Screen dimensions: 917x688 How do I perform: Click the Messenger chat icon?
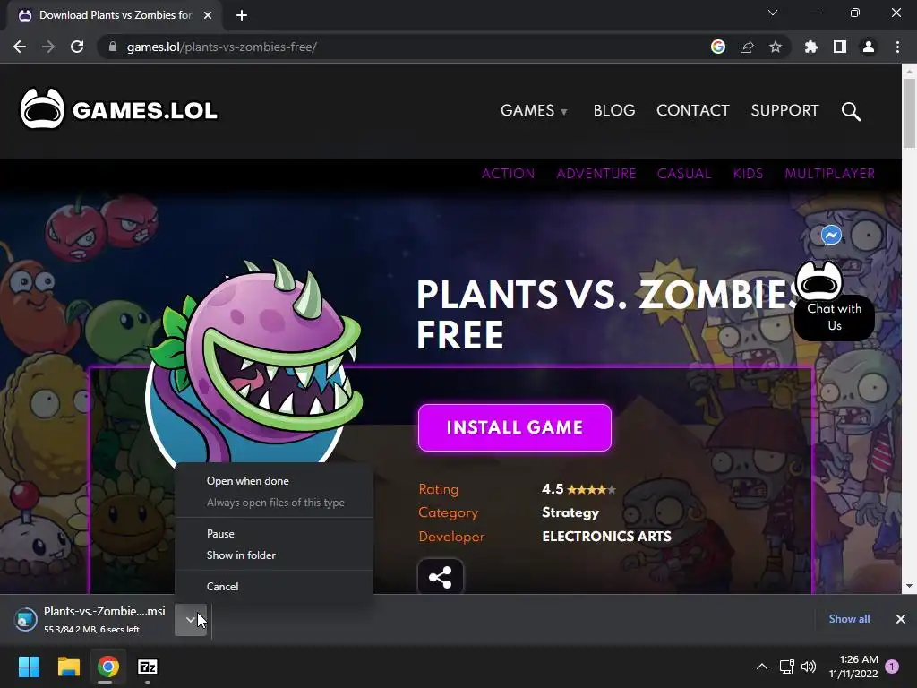(x=831, y=236)
